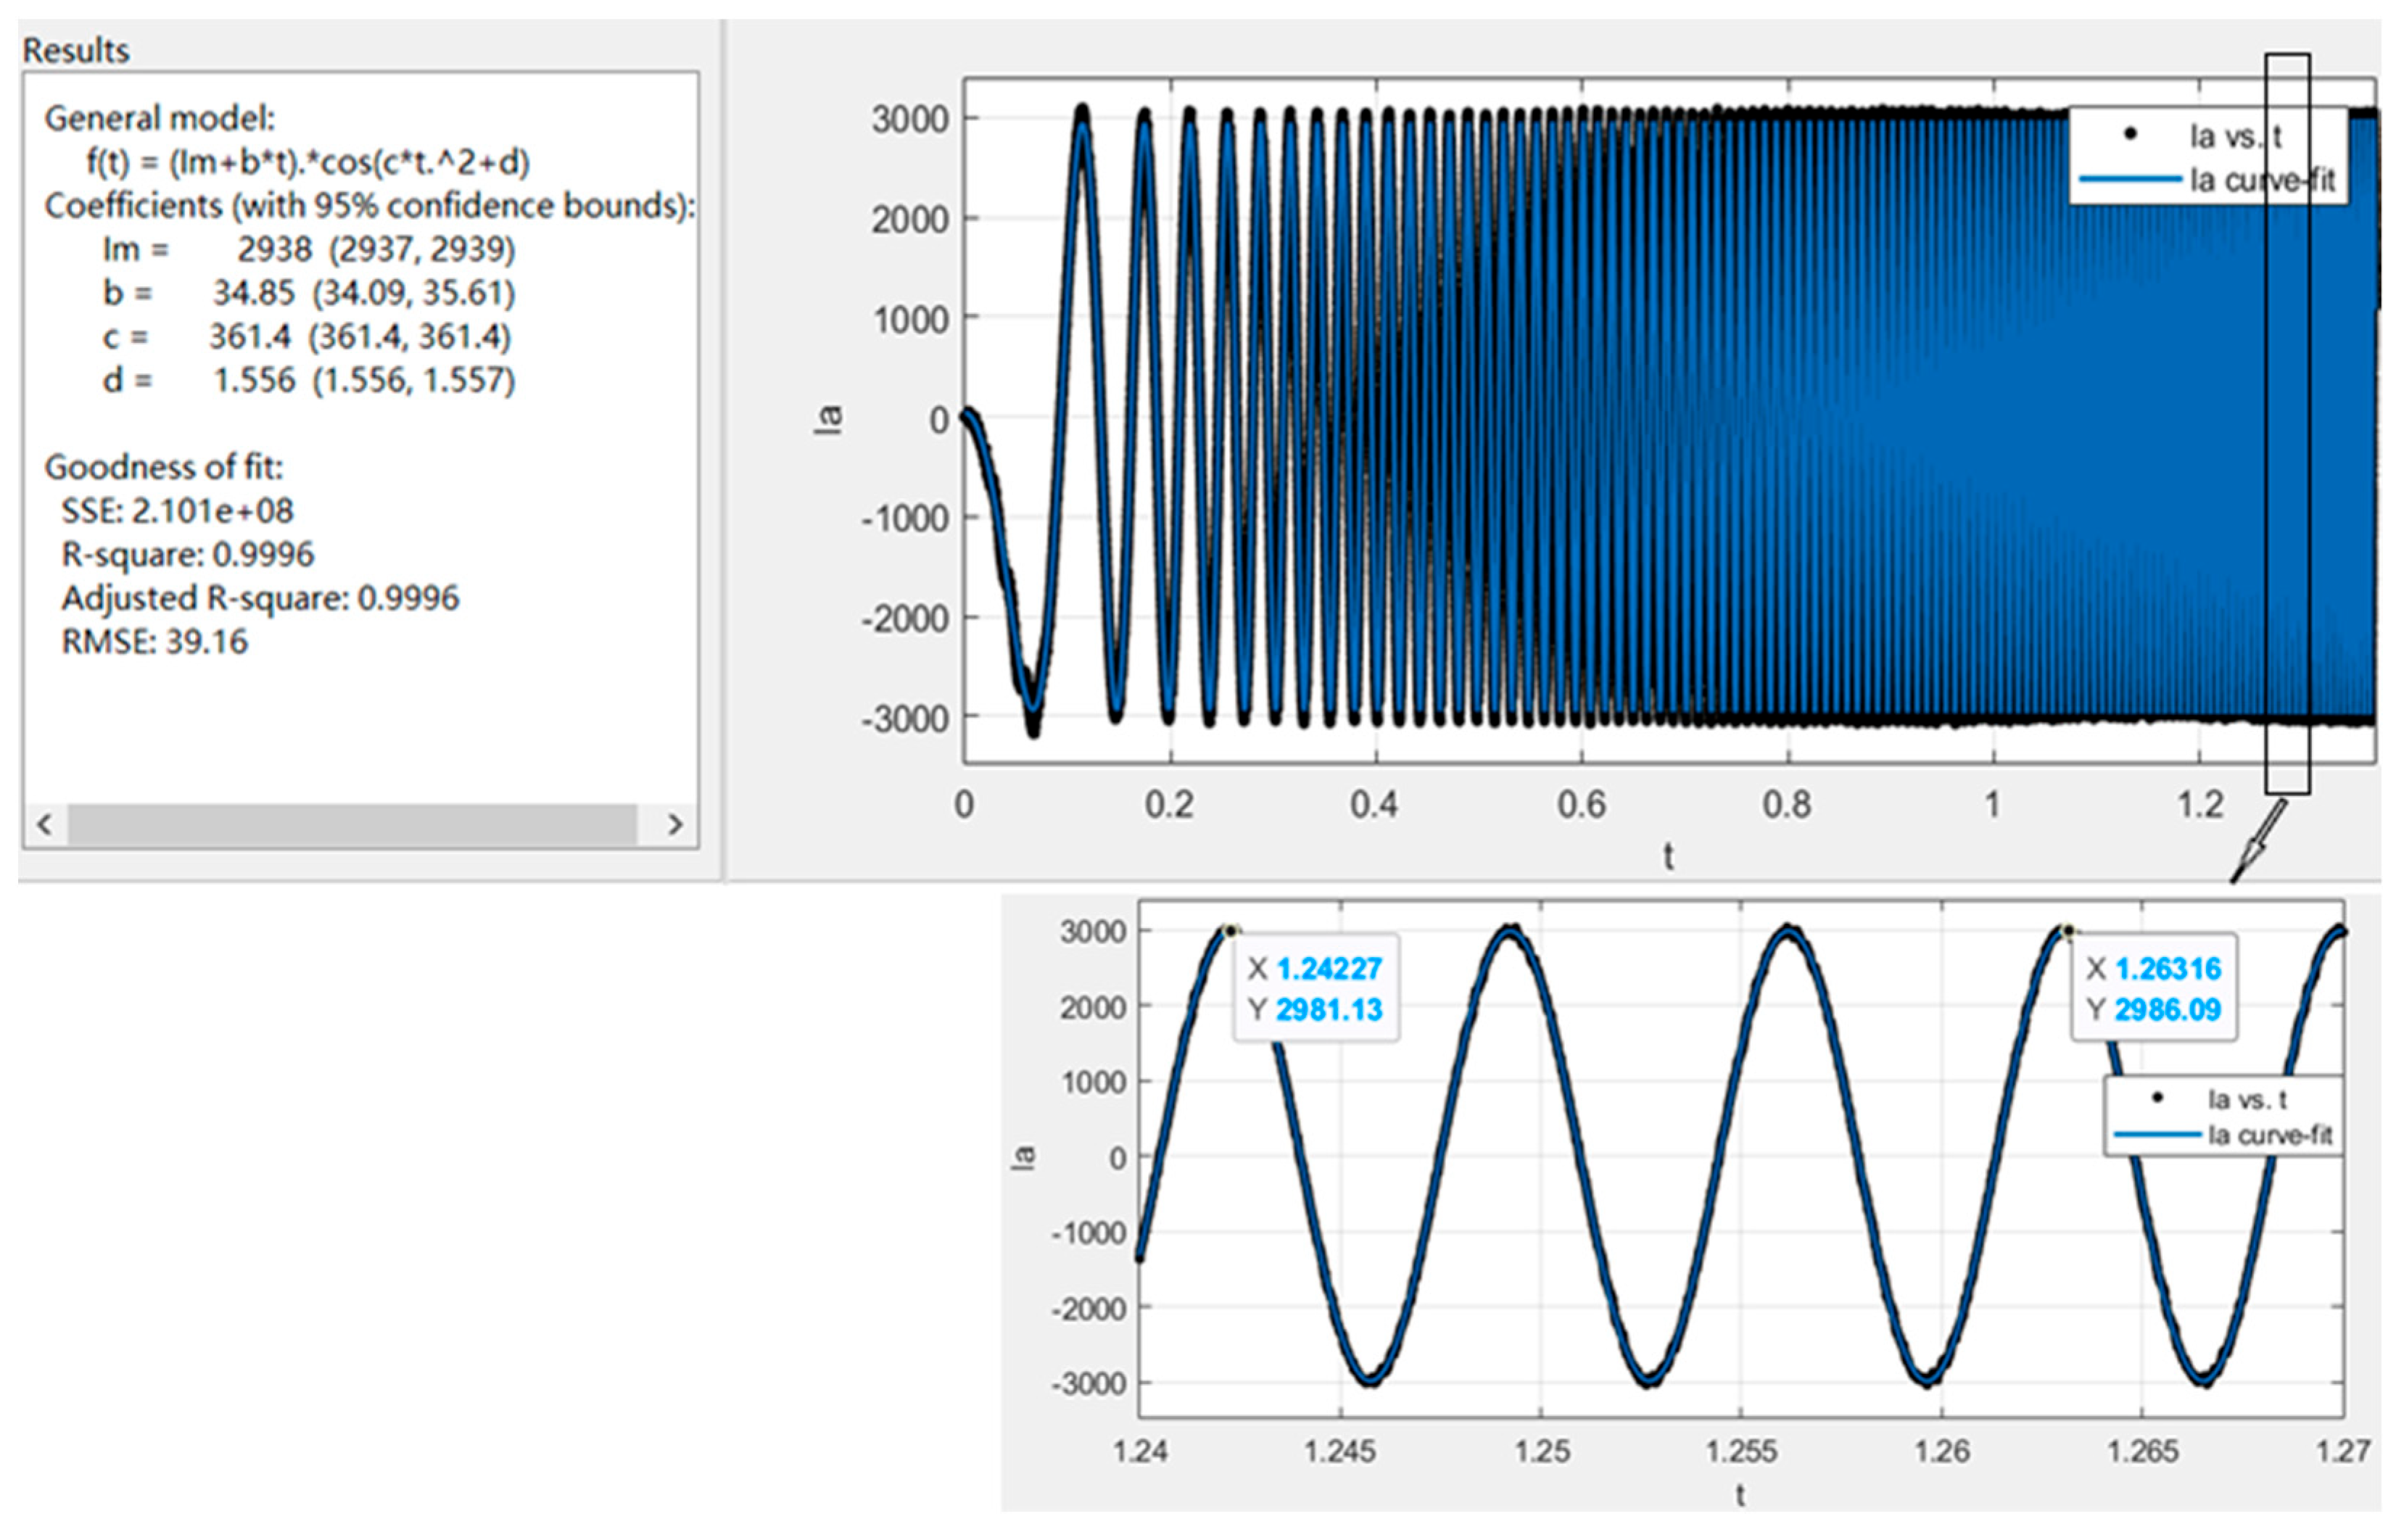Click the black dot marker in upper plot legend
This screenshot has height=1540, width=2404.
click(x=2130, y=134)
